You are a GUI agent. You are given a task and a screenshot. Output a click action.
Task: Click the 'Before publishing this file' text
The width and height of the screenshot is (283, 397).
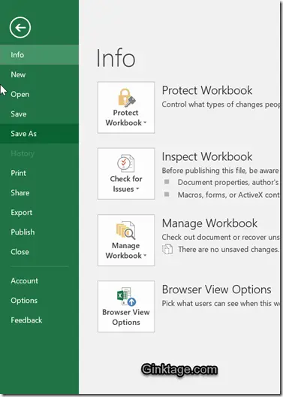[221, 171]
